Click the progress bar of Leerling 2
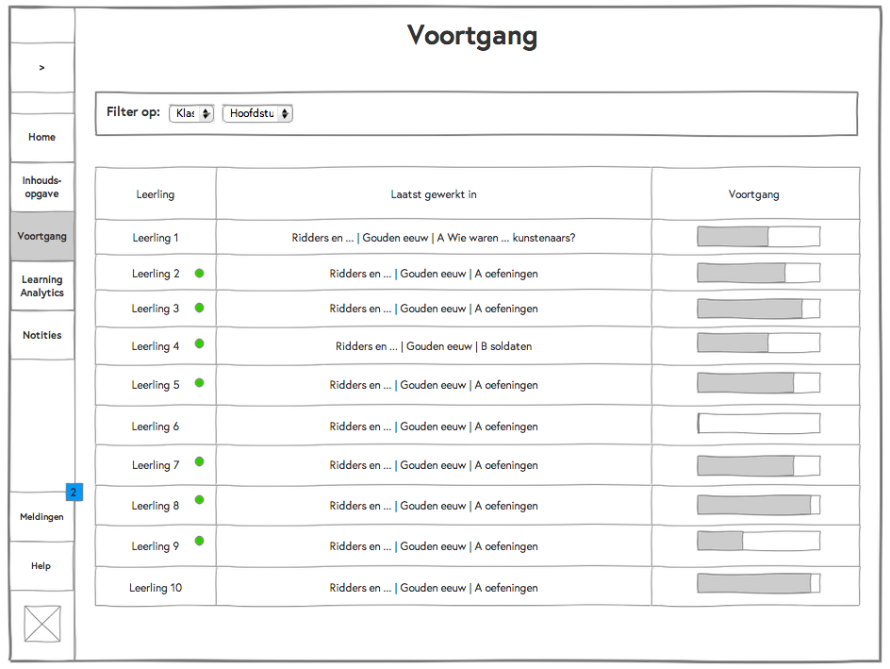The height and width of the screenshot is (669, 890). click(759, 273)
